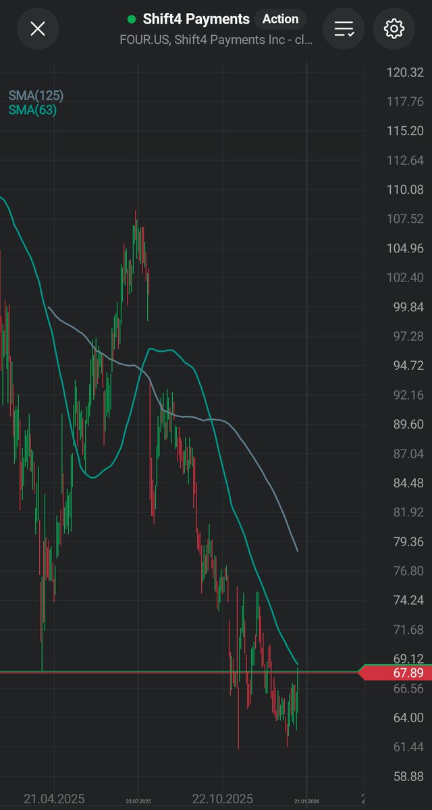Tap the 64.00 price axis label
The width and height of the screenshot is (432, 810).
point(408,718)
